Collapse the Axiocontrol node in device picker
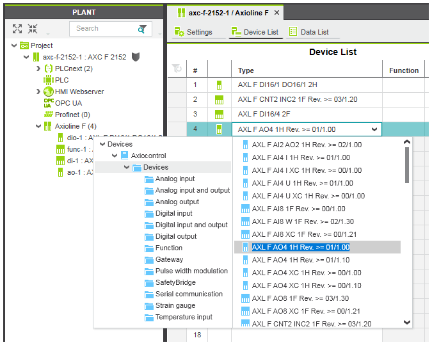 tap(115, 156)
